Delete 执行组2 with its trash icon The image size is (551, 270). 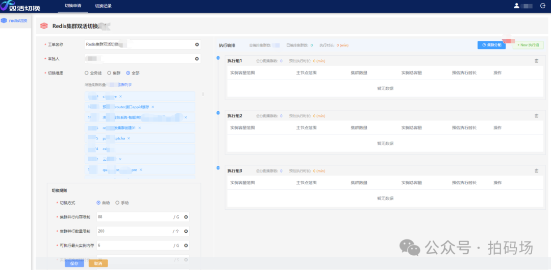(536, 116)
